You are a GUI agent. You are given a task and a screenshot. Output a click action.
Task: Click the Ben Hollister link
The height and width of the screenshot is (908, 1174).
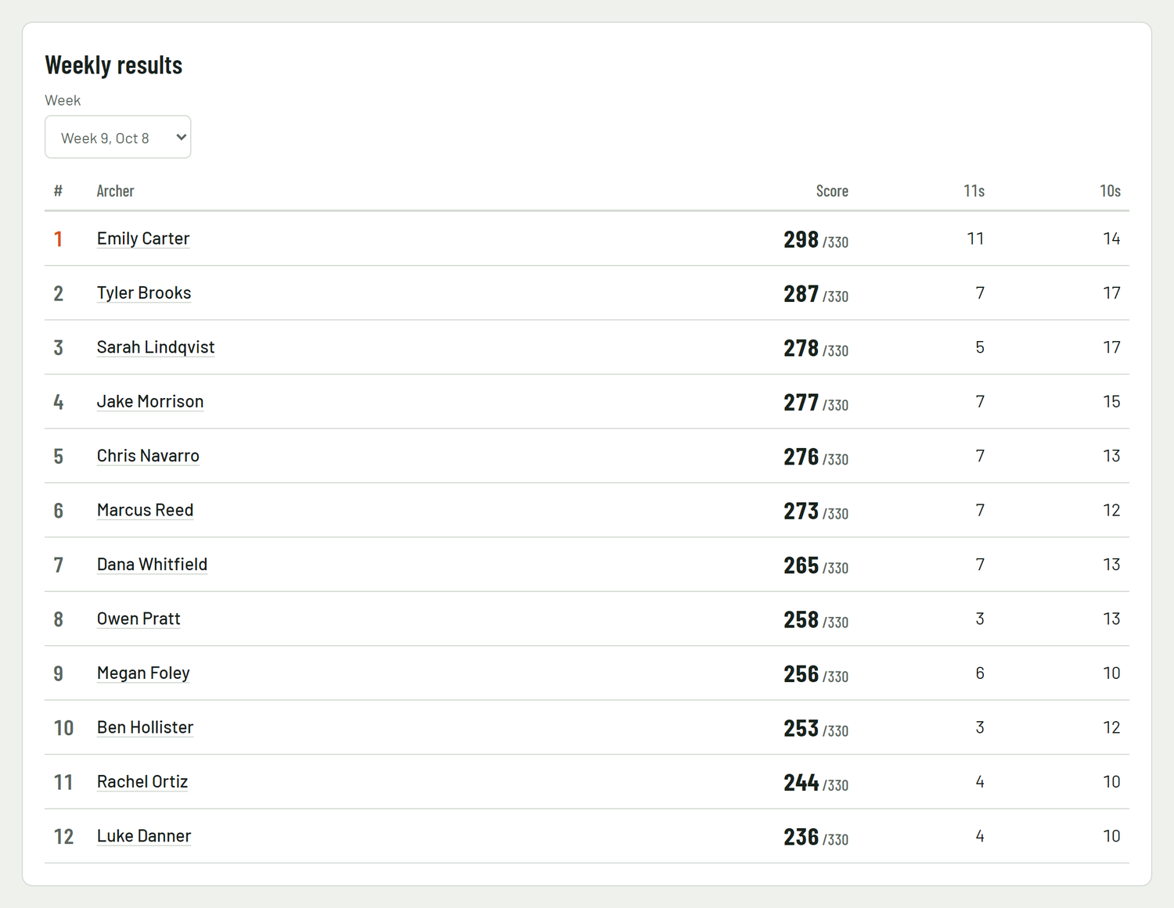coord(145,727)
